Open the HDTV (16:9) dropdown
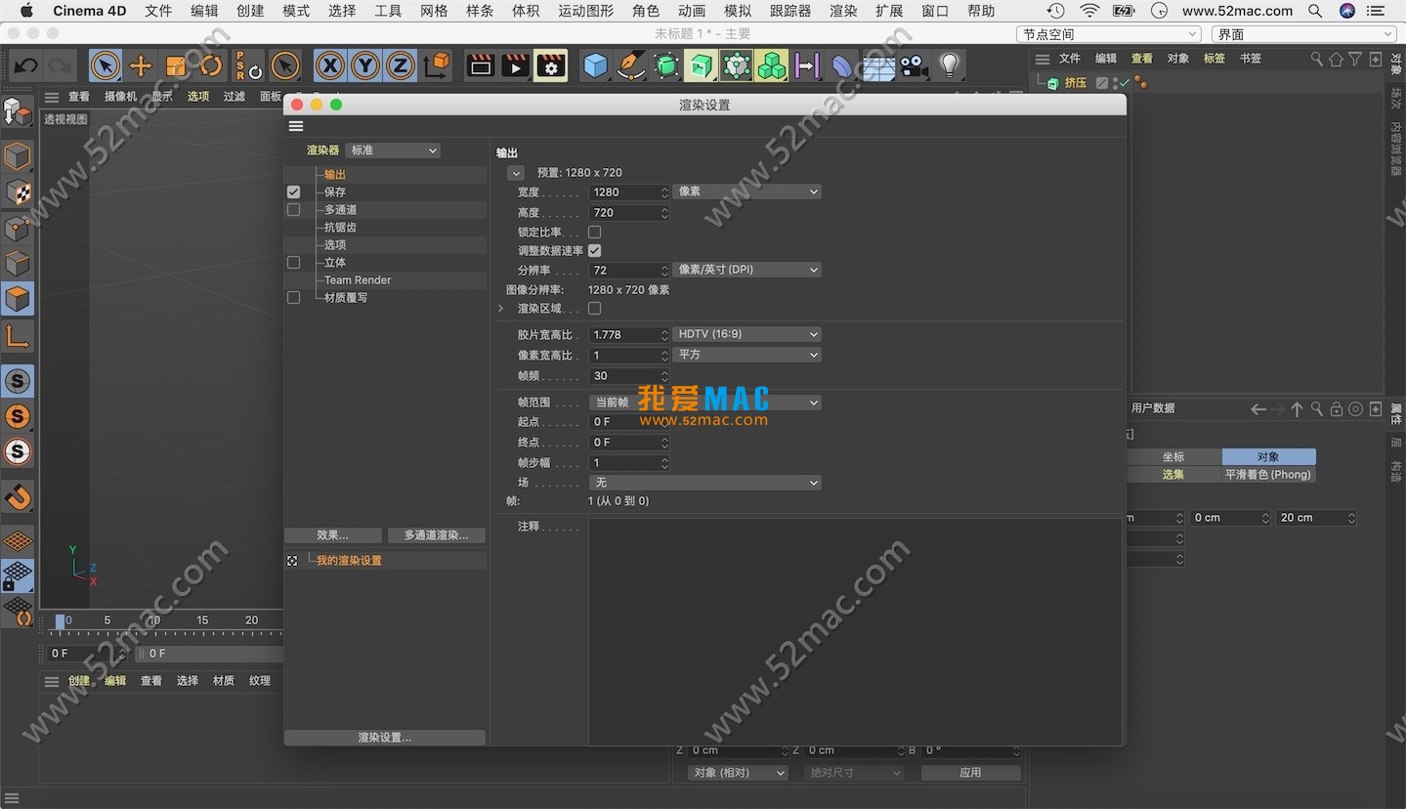This screenshot has height=809, width=1406. [x=746, y=334]
